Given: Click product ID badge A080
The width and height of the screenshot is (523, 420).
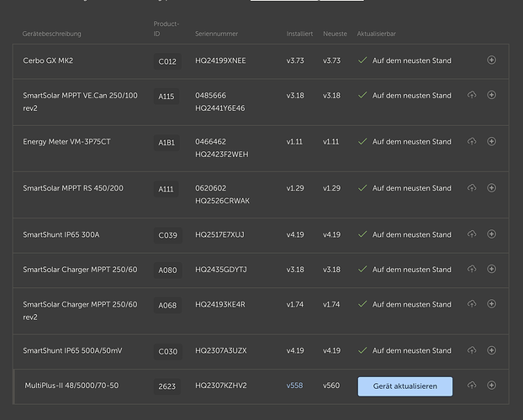Looking at the screenshot, I should [x=167, y=270].
